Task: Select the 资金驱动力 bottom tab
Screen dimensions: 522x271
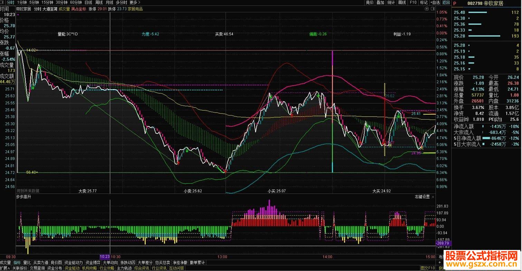Action: coord(74,262)
